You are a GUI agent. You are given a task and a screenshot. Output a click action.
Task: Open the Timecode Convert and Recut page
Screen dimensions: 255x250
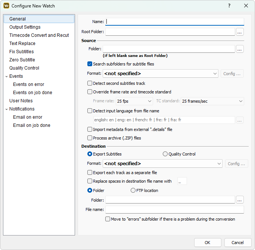pyautogui.click(x=39, y=35)
